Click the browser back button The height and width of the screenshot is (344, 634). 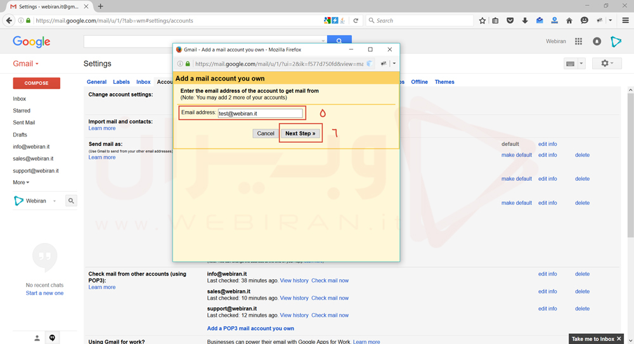tap(10, 21)
